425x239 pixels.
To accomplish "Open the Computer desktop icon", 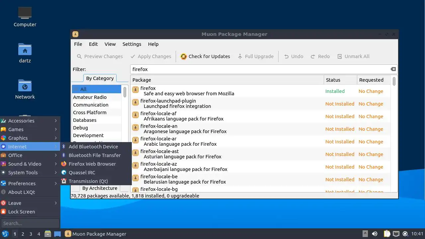I will pos(25,13).
